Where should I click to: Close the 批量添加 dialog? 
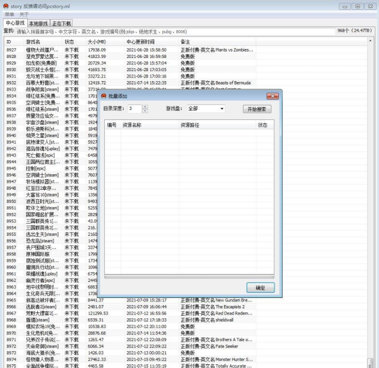click(x=272, y=96)
